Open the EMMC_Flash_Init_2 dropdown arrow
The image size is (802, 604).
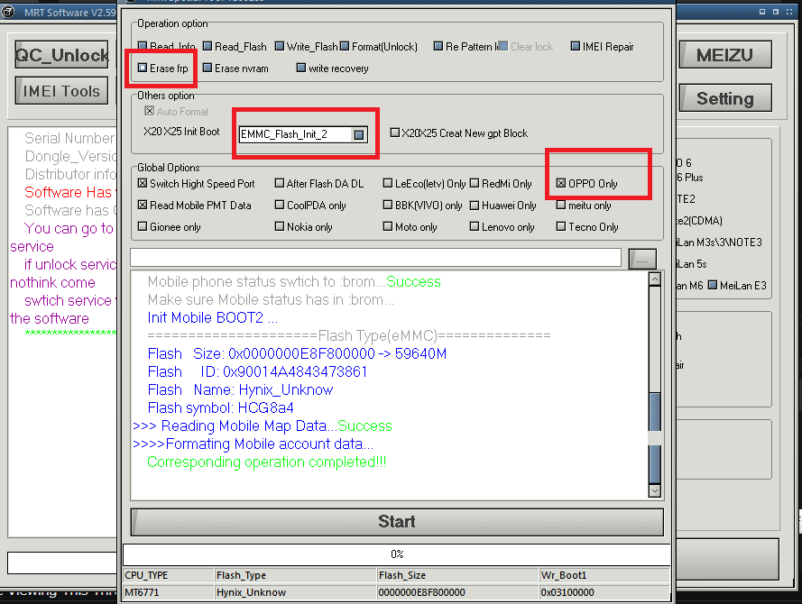359,134
